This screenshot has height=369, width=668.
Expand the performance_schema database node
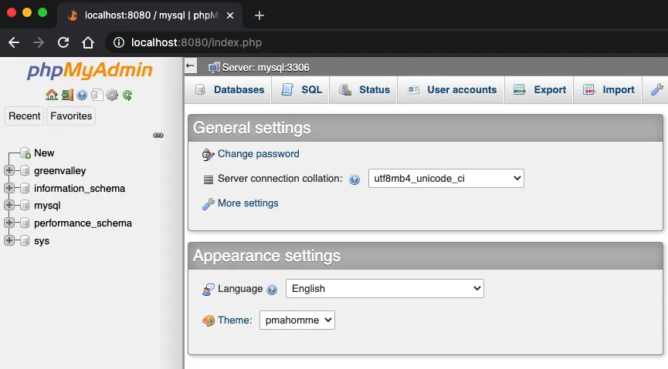pyautogui.click(x=9, y=223)
